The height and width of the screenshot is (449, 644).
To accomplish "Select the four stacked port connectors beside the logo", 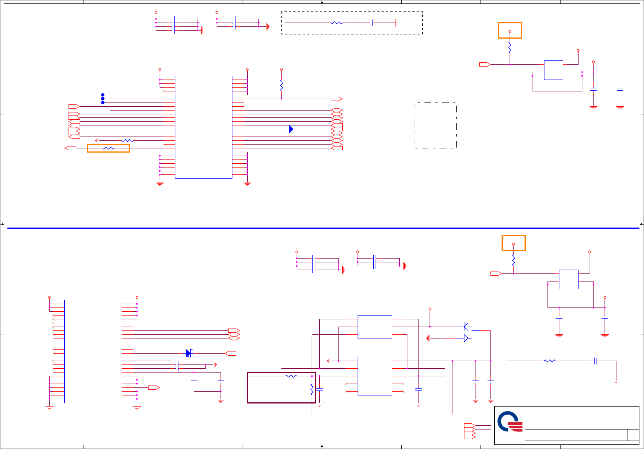I will [x=470, y=431].
